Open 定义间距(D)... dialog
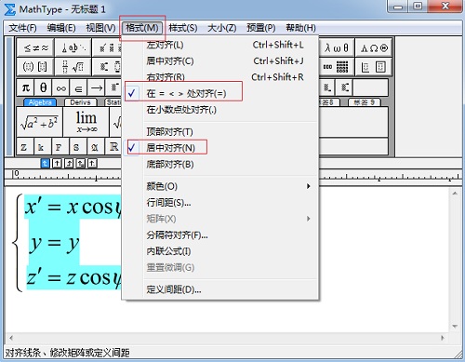Screen dimensions: 465x362 click(220, 289)
